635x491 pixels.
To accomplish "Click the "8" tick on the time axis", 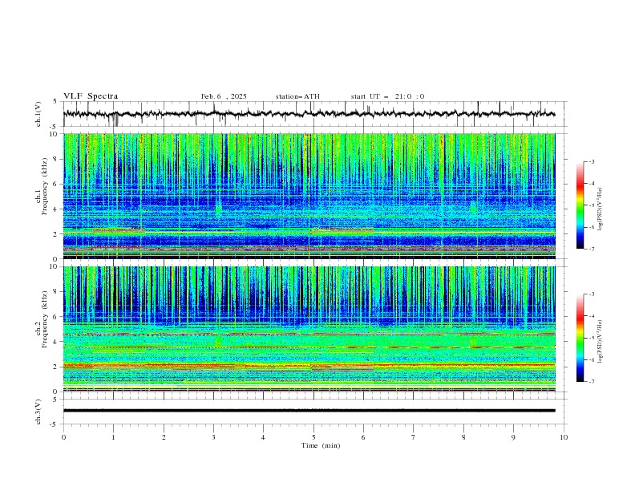I will pyautogui.click(x=463, y=437).
